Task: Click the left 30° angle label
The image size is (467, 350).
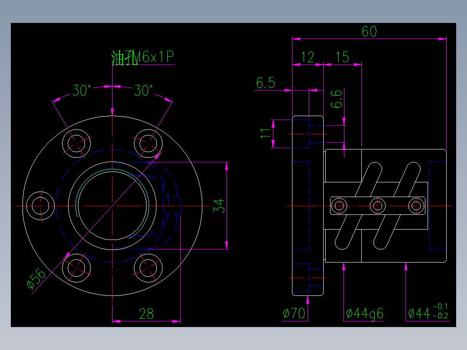Action: pos(82,91)
